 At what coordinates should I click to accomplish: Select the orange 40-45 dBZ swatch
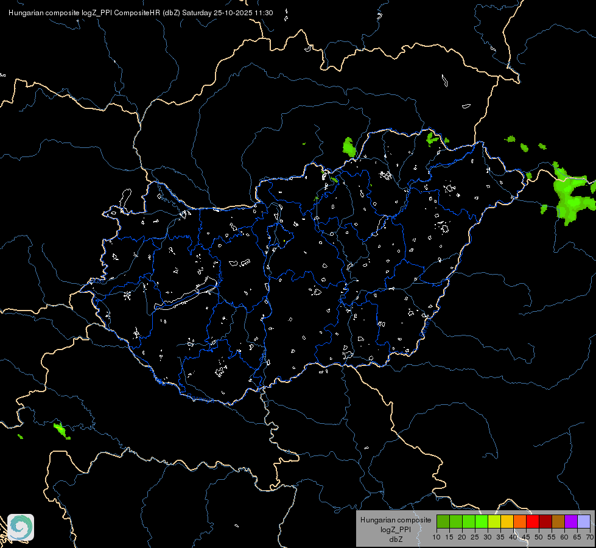click(x=520, y=521)
